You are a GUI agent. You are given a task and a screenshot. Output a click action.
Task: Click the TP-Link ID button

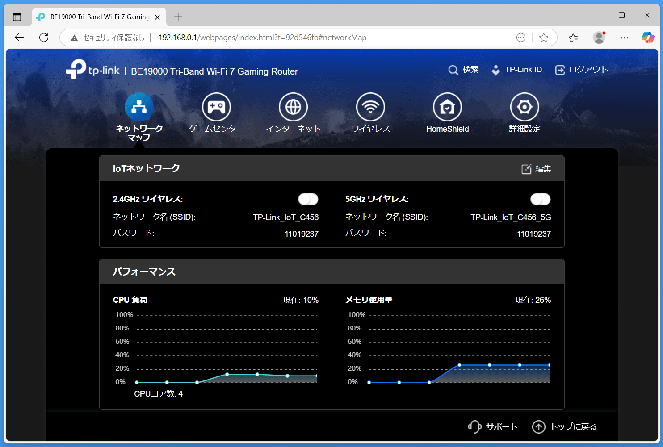click(x=516, y=70)
